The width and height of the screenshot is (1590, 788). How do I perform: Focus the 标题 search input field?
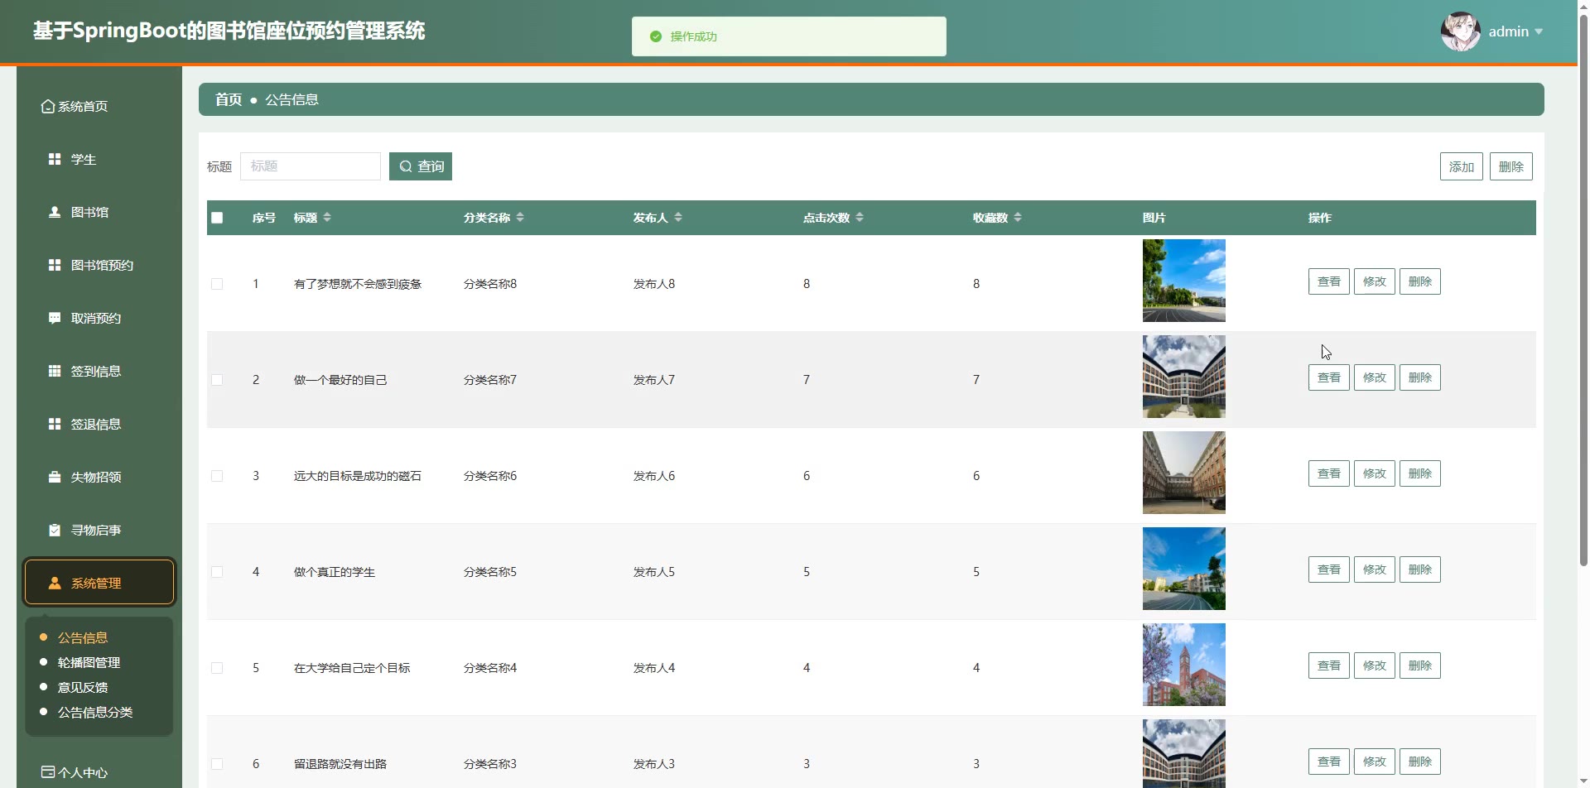(311, 166)
